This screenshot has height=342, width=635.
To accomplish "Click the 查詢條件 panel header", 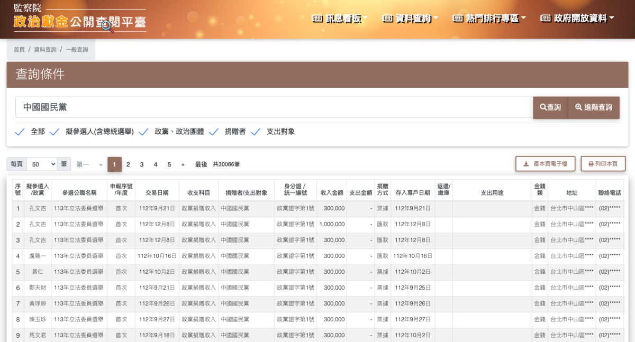I will point(317,75).
